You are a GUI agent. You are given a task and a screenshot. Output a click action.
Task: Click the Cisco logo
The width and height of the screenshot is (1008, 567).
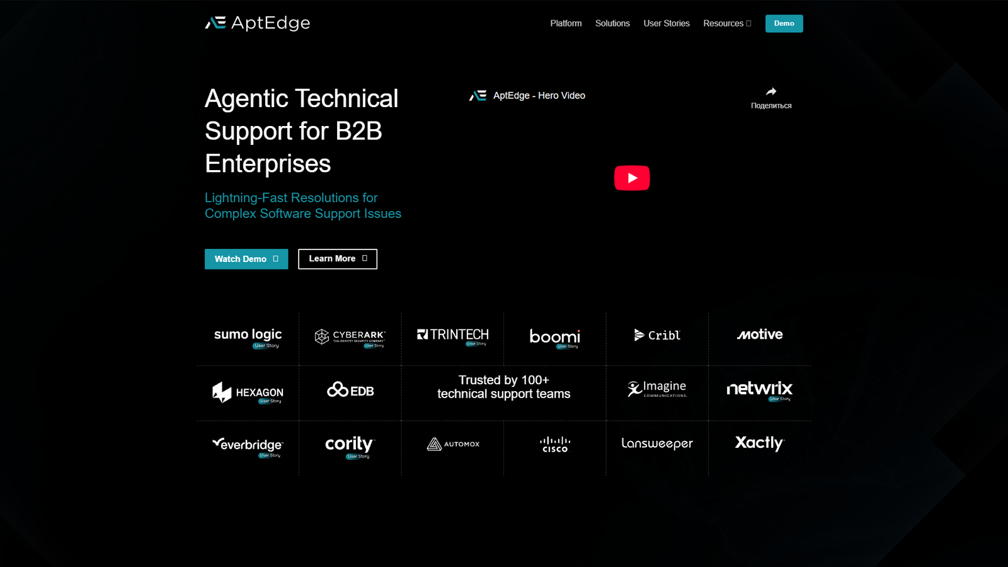pyautogui.click(x=555, y=444)
